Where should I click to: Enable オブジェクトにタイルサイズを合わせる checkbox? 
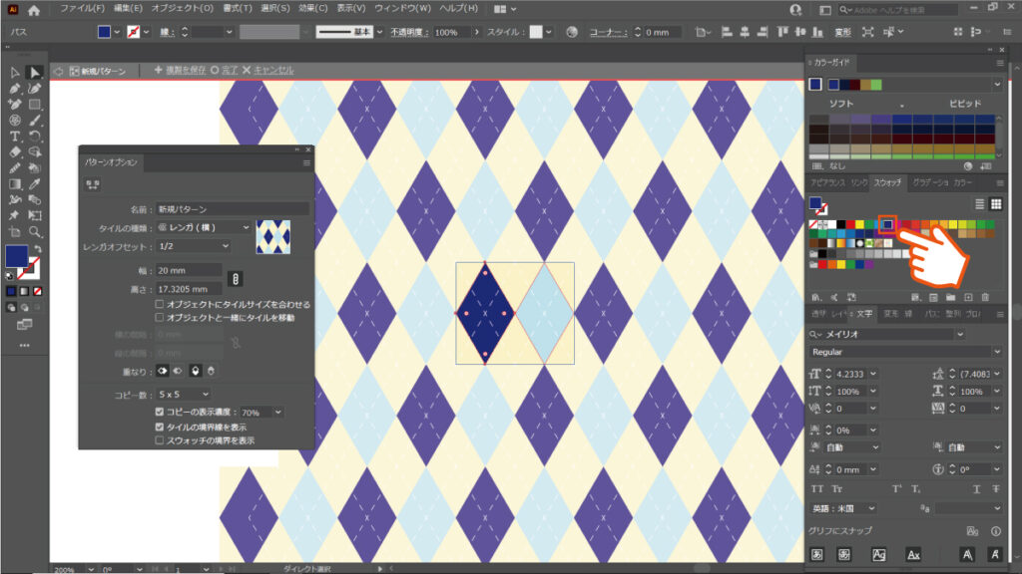[x=159, y=304]
